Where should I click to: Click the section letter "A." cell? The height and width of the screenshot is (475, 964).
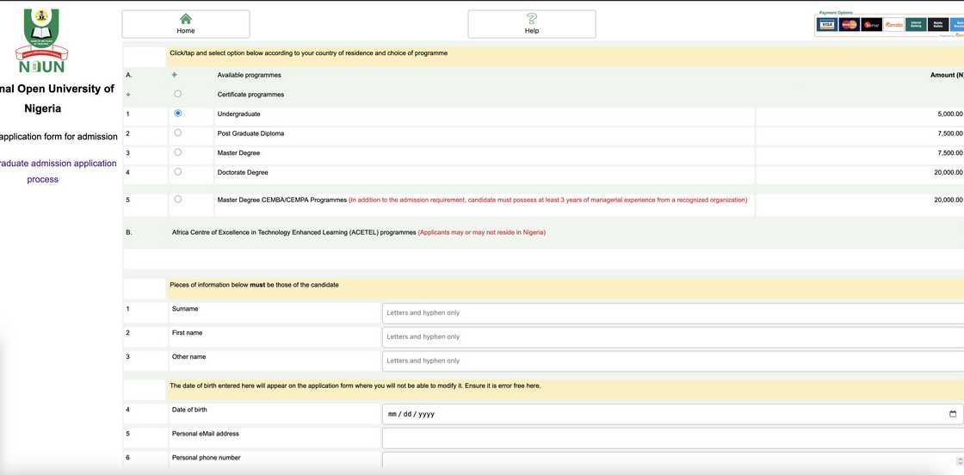click(x=128, y=75)
